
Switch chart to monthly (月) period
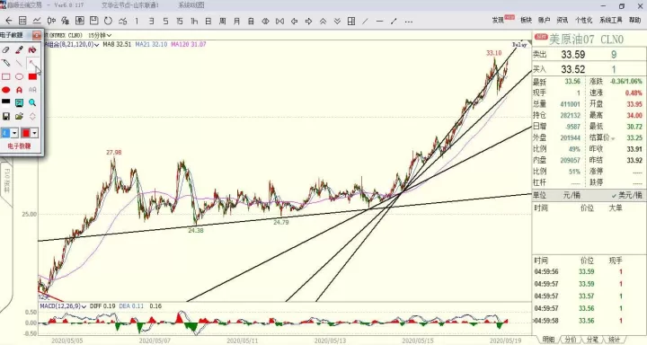[x=237, y=21]
